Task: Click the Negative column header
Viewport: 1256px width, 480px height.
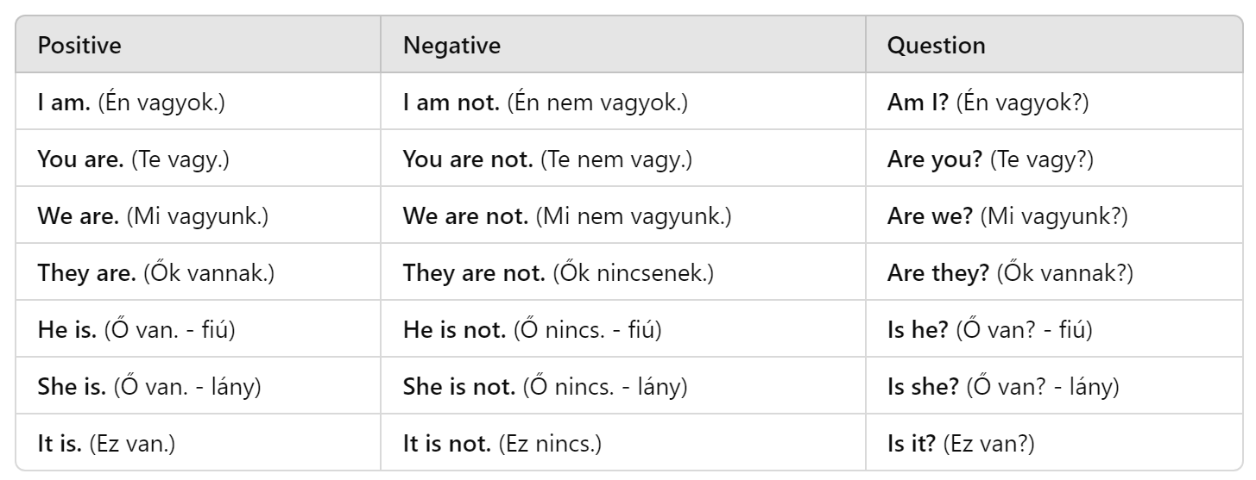Action: pos(451,46)
